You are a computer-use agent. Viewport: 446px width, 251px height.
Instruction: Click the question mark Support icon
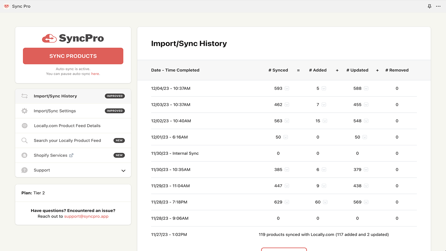pyautogui.click(x=25, y=170)
